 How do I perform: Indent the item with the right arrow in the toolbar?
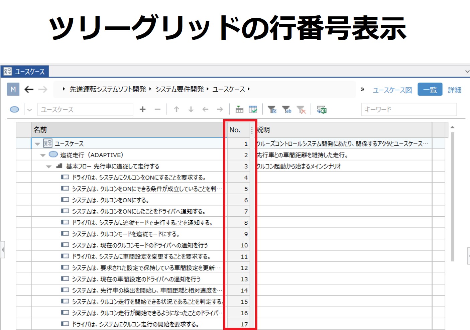[220, 109]
